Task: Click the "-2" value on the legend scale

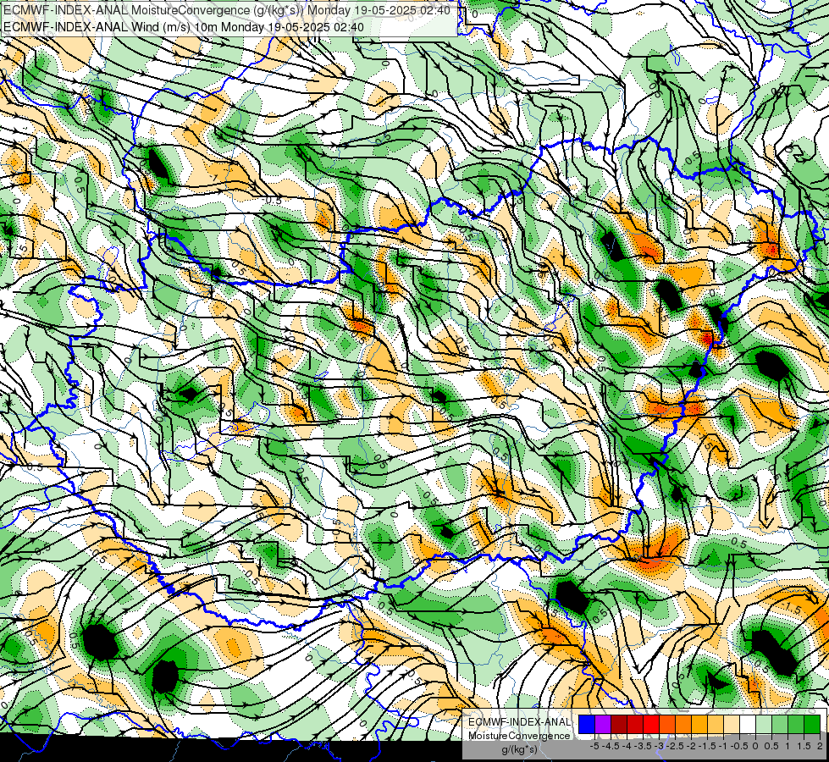Action: point(691,746)
